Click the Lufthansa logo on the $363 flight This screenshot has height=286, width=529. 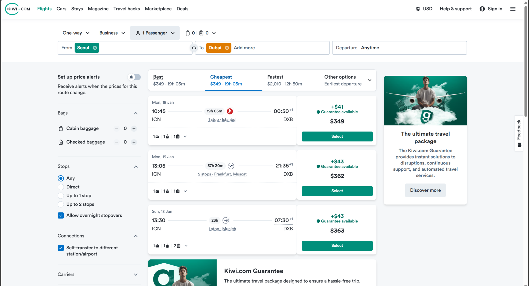click(226, 220)
